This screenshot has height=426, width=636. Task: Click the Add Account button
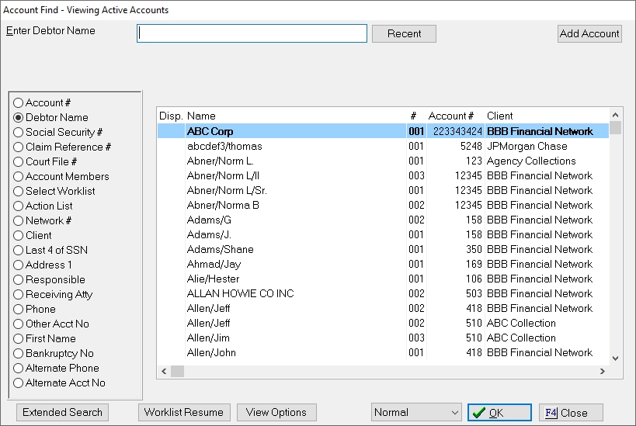click(x=589, y=34)
